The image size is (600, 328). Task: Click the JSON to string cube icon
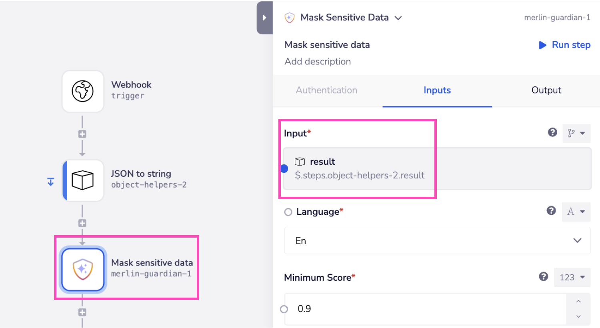point(83,180)
